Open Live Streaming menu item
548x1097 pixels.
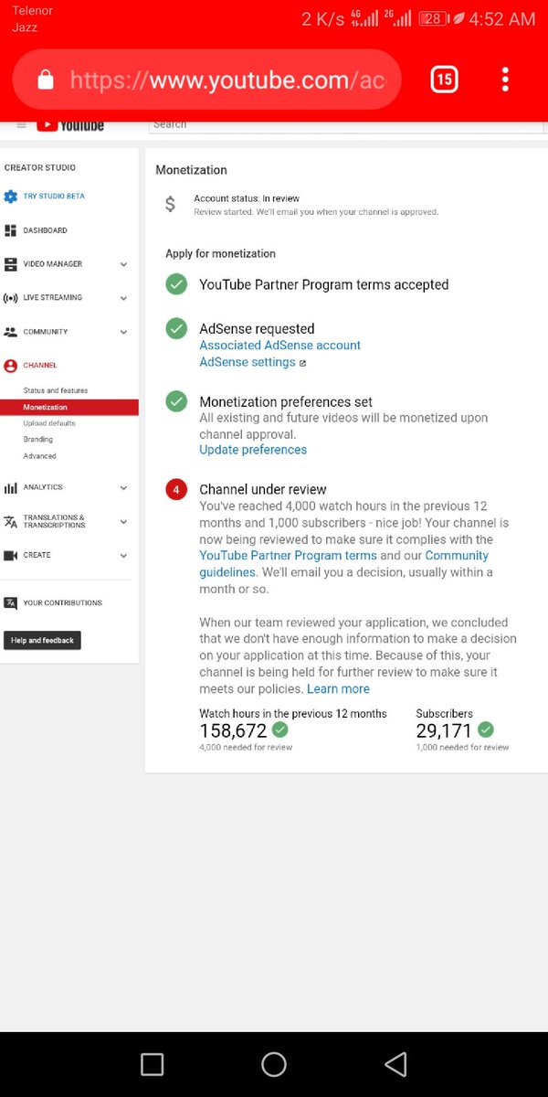[x=53, y=298]
